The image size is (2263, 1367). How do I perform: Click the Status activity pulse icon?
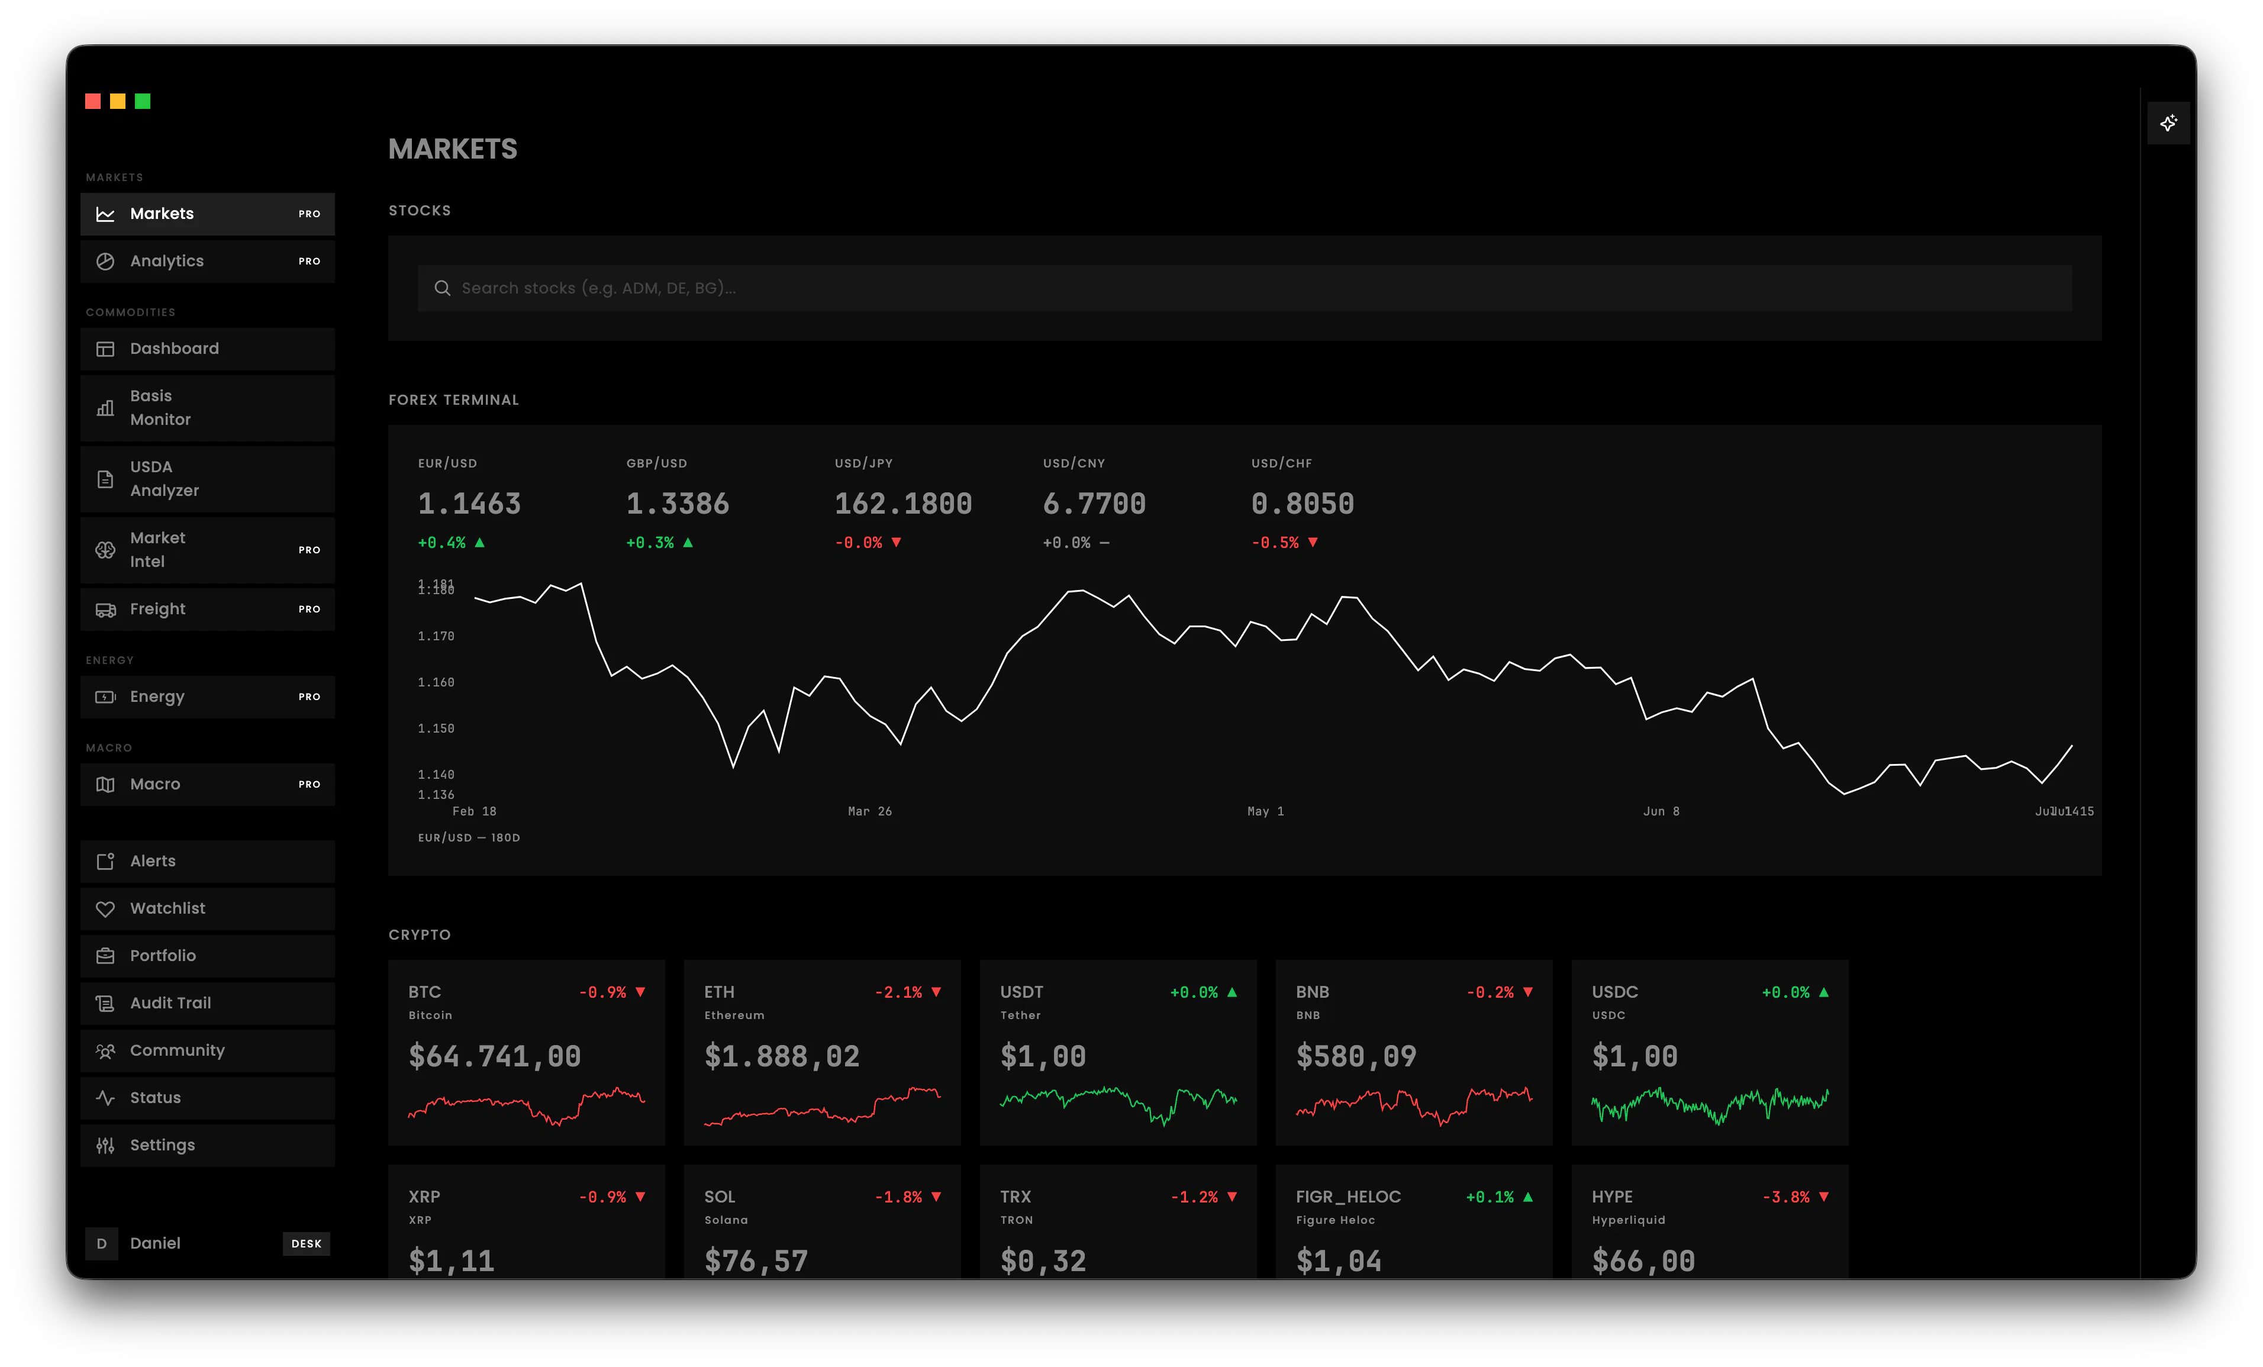tap(105, 1098)
